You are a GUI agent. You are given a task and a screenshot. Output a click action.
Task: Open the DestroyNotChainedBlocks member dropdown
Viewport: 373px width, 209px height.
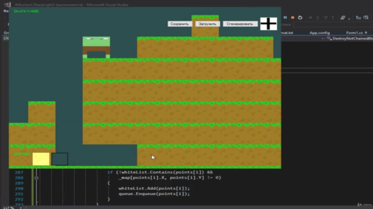point(350,38)
